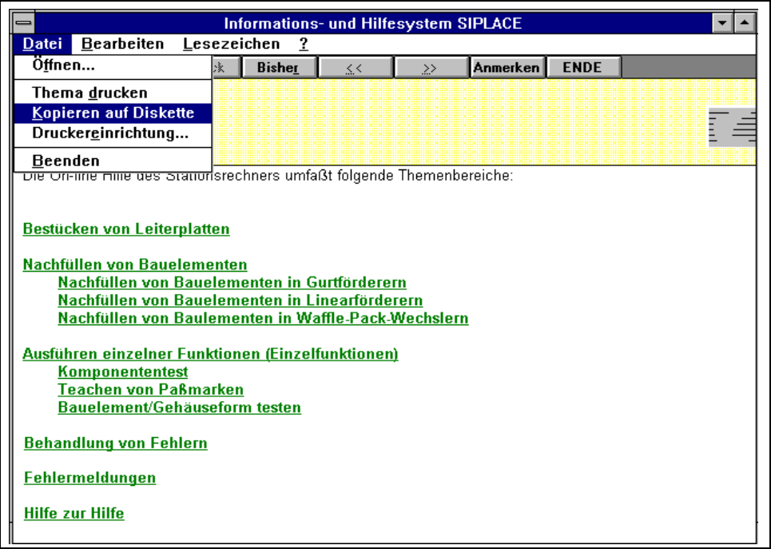Open the question mark help menu

click(x=304, y=44)
